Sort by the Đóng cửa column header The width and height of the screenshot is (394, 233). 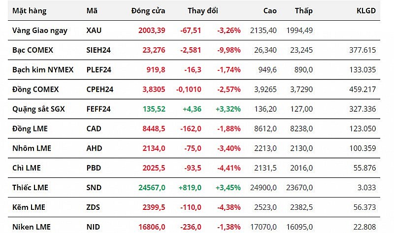point(148,10)
